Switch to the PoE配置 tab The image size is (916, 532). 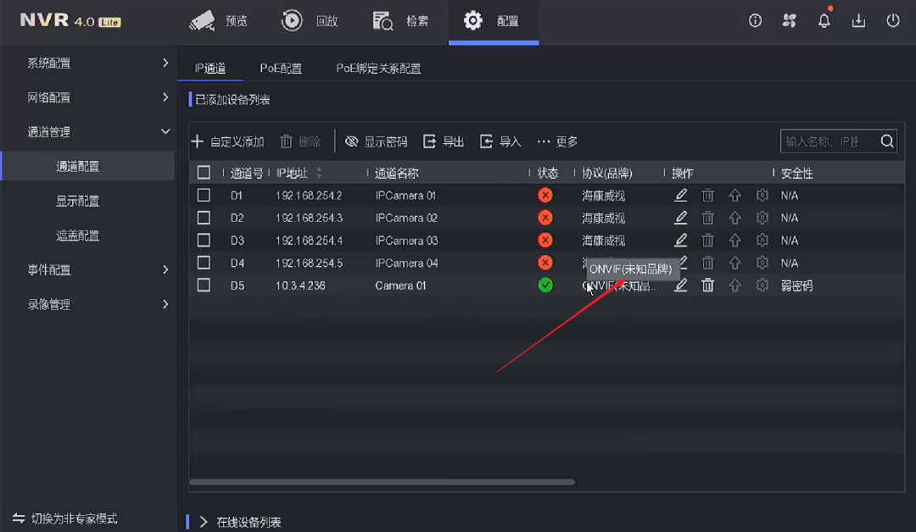pyautogui.click(x=281, y=68)
